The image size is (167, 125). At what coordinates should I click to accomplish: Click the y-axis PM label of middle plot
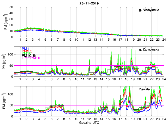pyautogui.click(x=5, y=62)
